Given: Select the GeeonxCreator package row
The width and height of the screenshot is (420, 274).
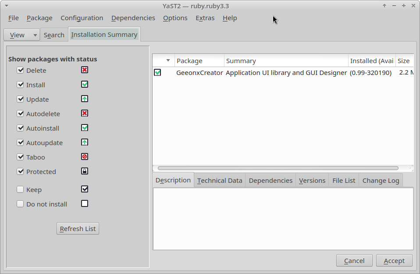Looking at the screenshot, I should (263, 73).
